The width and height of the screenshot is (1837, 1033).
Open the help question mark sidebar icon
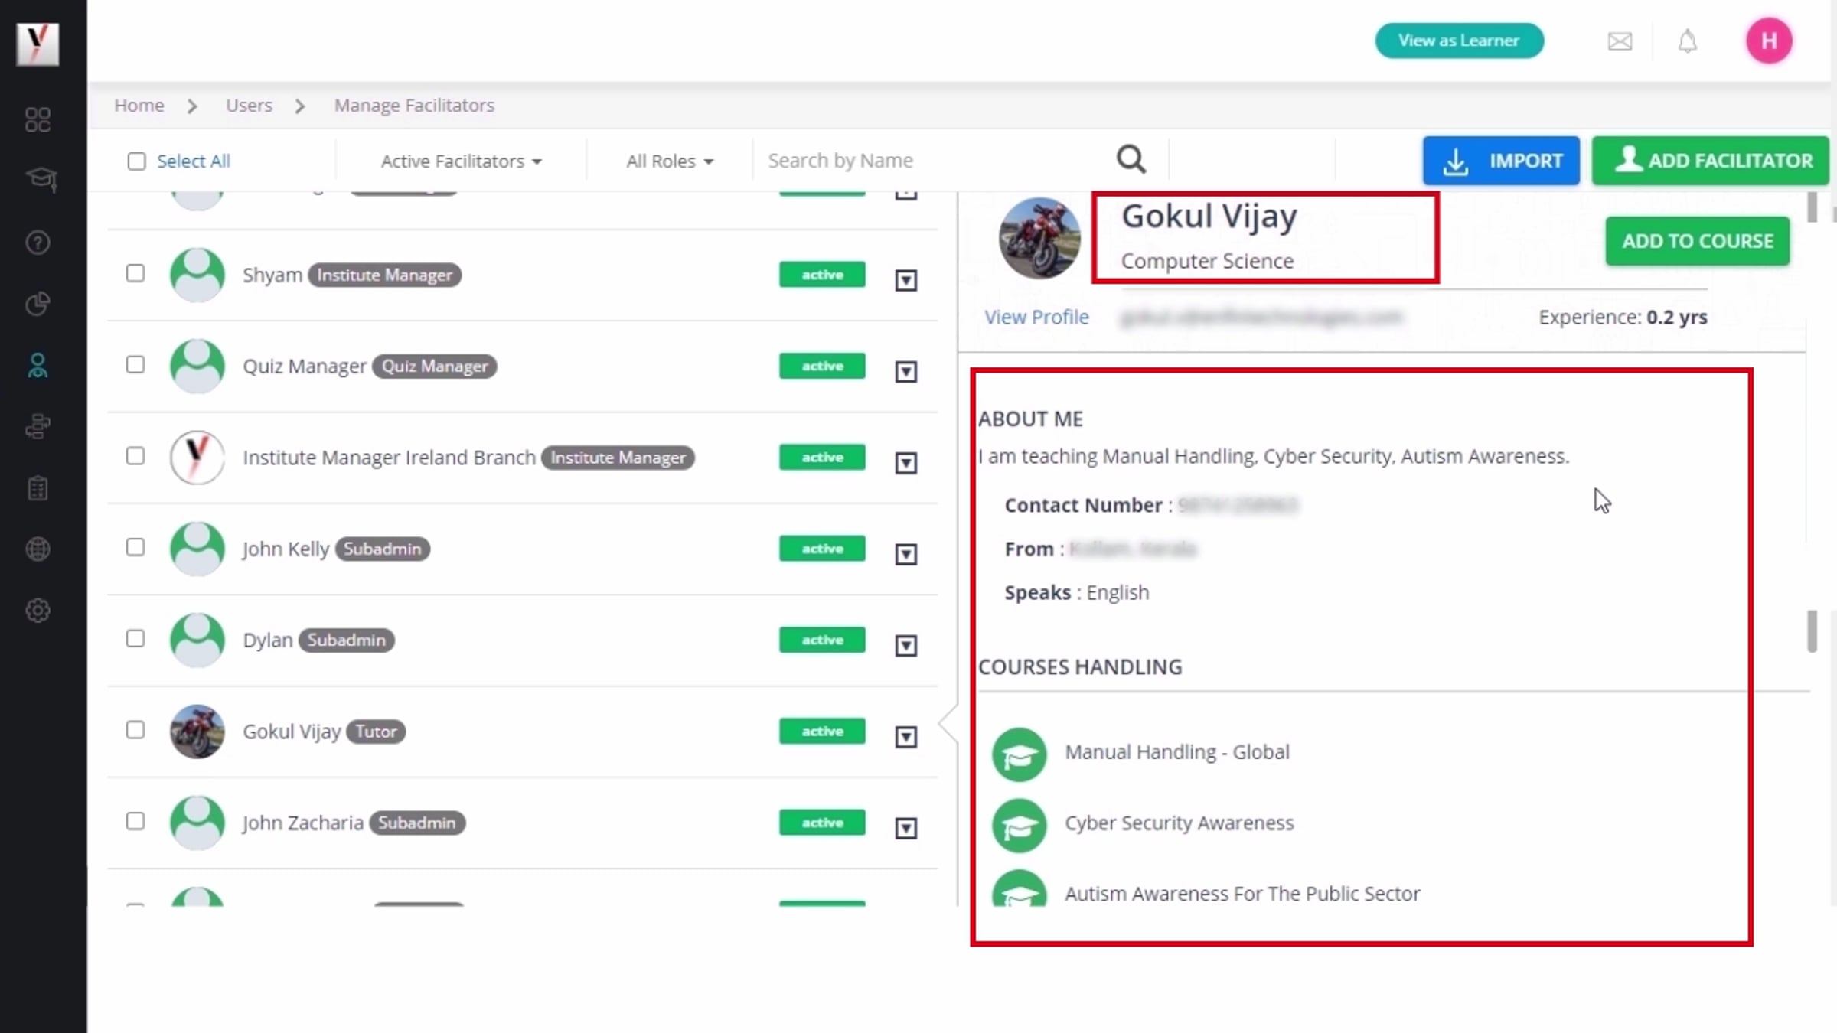click(x=38, y=243)
